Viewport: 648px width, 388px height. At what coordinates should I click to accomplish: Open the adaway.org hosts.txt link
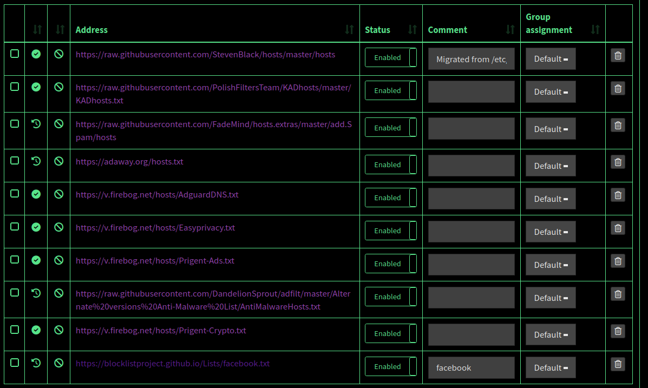[129, 162]
